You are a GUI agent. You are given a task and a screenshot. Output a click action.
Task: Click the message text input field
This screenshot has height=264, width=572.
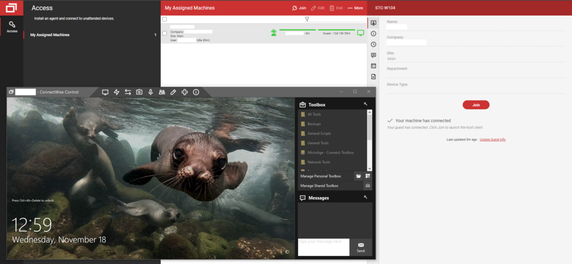pos(323,247)
